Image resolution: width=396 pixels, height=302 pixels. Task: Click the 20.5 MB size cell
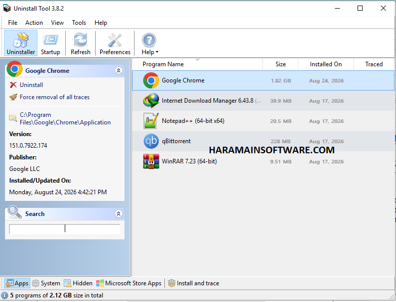point(281,121)
